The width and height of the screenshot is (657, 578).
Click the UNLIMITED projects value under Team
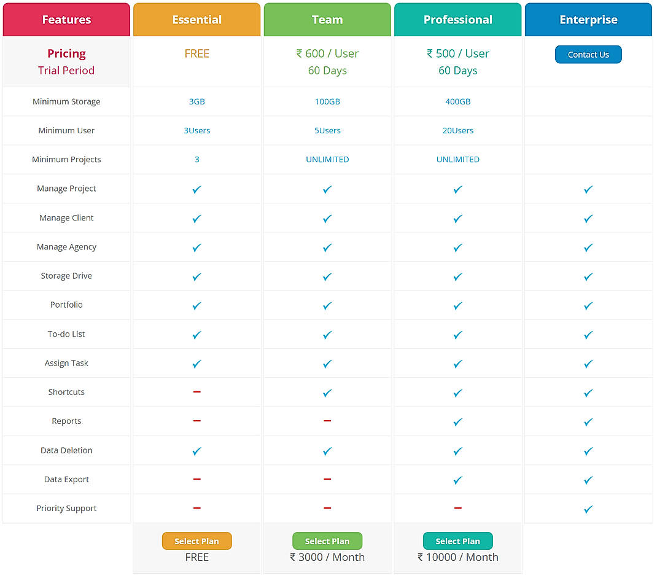327,159
